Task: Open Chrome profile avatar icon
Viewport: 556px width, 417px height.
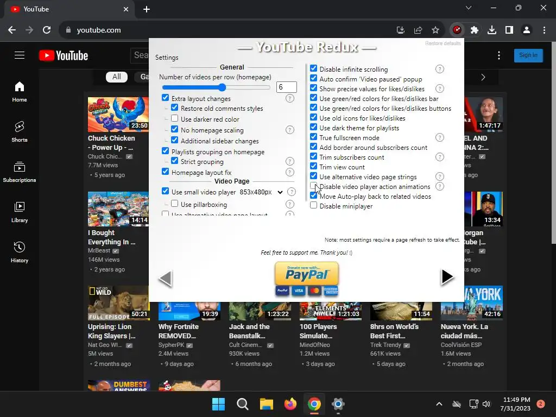Action: [x=527, y=30]
